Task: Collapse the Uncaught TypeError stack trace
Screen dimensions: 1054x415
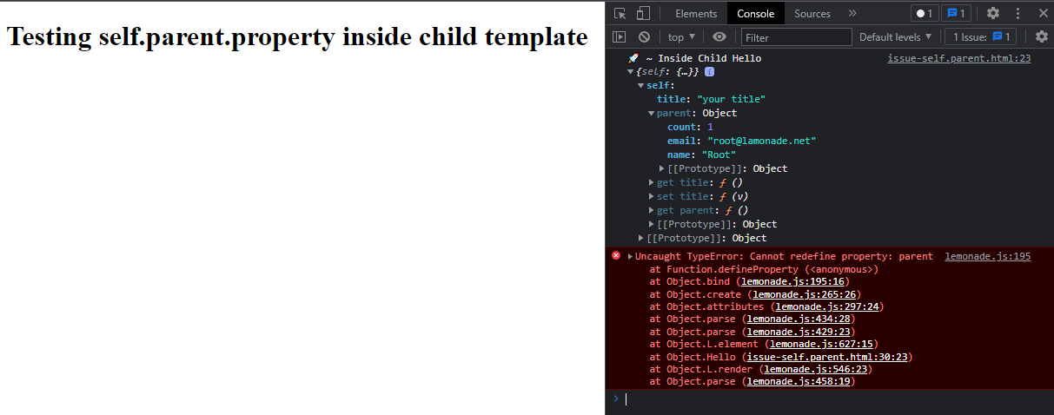Action: pyautogui.click(x=631, y=256)
